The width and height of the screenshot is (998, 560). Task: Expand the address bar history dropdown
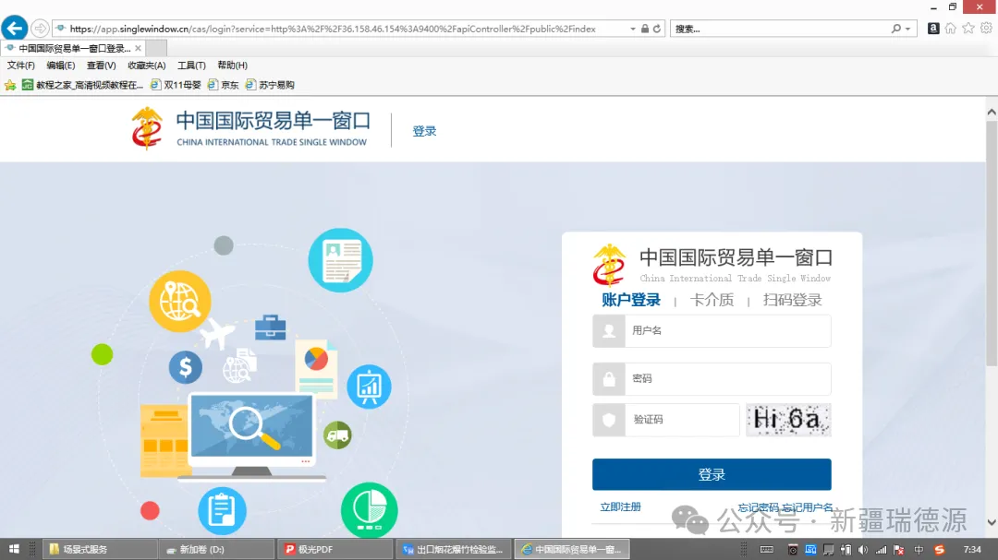[x=633, y=29]
